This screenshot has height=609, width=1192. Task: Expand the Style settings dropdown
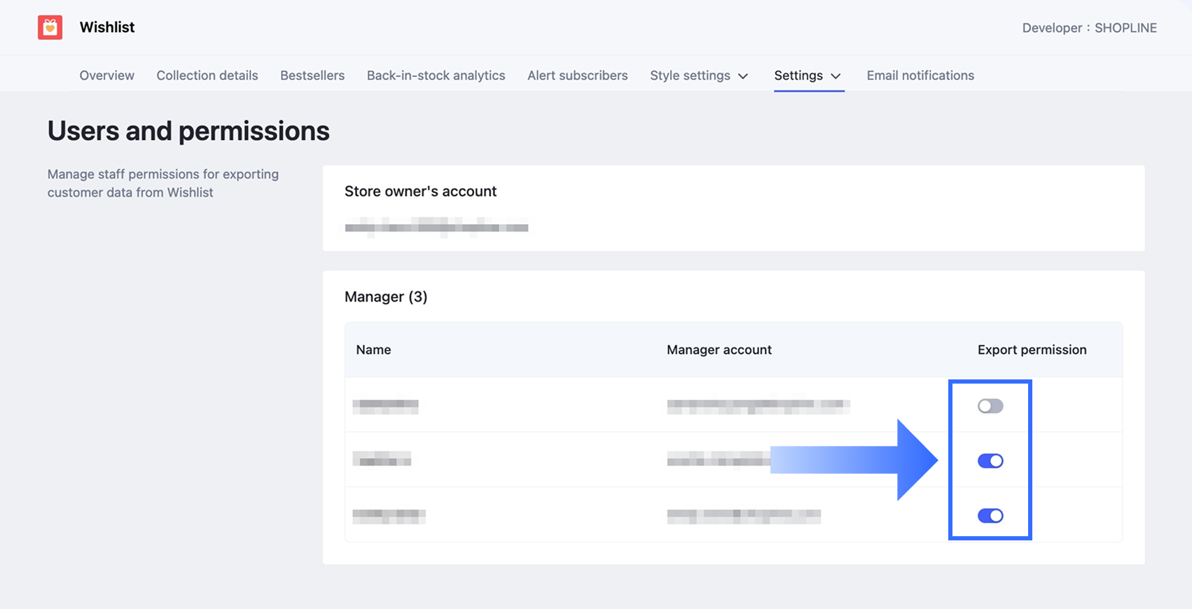pyautogui.click(x=699, y=76)
